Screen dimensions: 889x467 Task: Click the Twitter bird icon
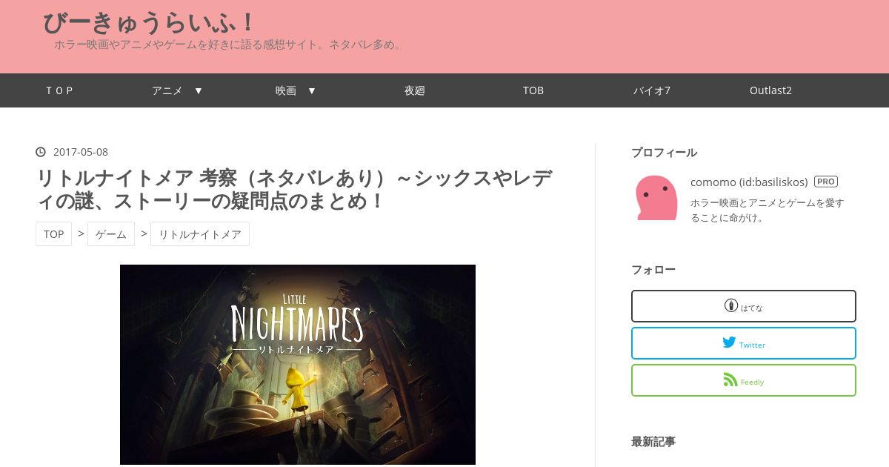pos(729,342)
